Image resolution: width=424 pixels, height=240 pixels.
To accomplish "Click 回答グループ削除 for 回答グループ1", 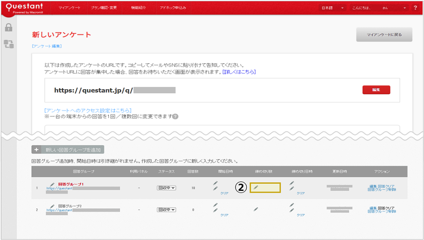I will [382, 190].
